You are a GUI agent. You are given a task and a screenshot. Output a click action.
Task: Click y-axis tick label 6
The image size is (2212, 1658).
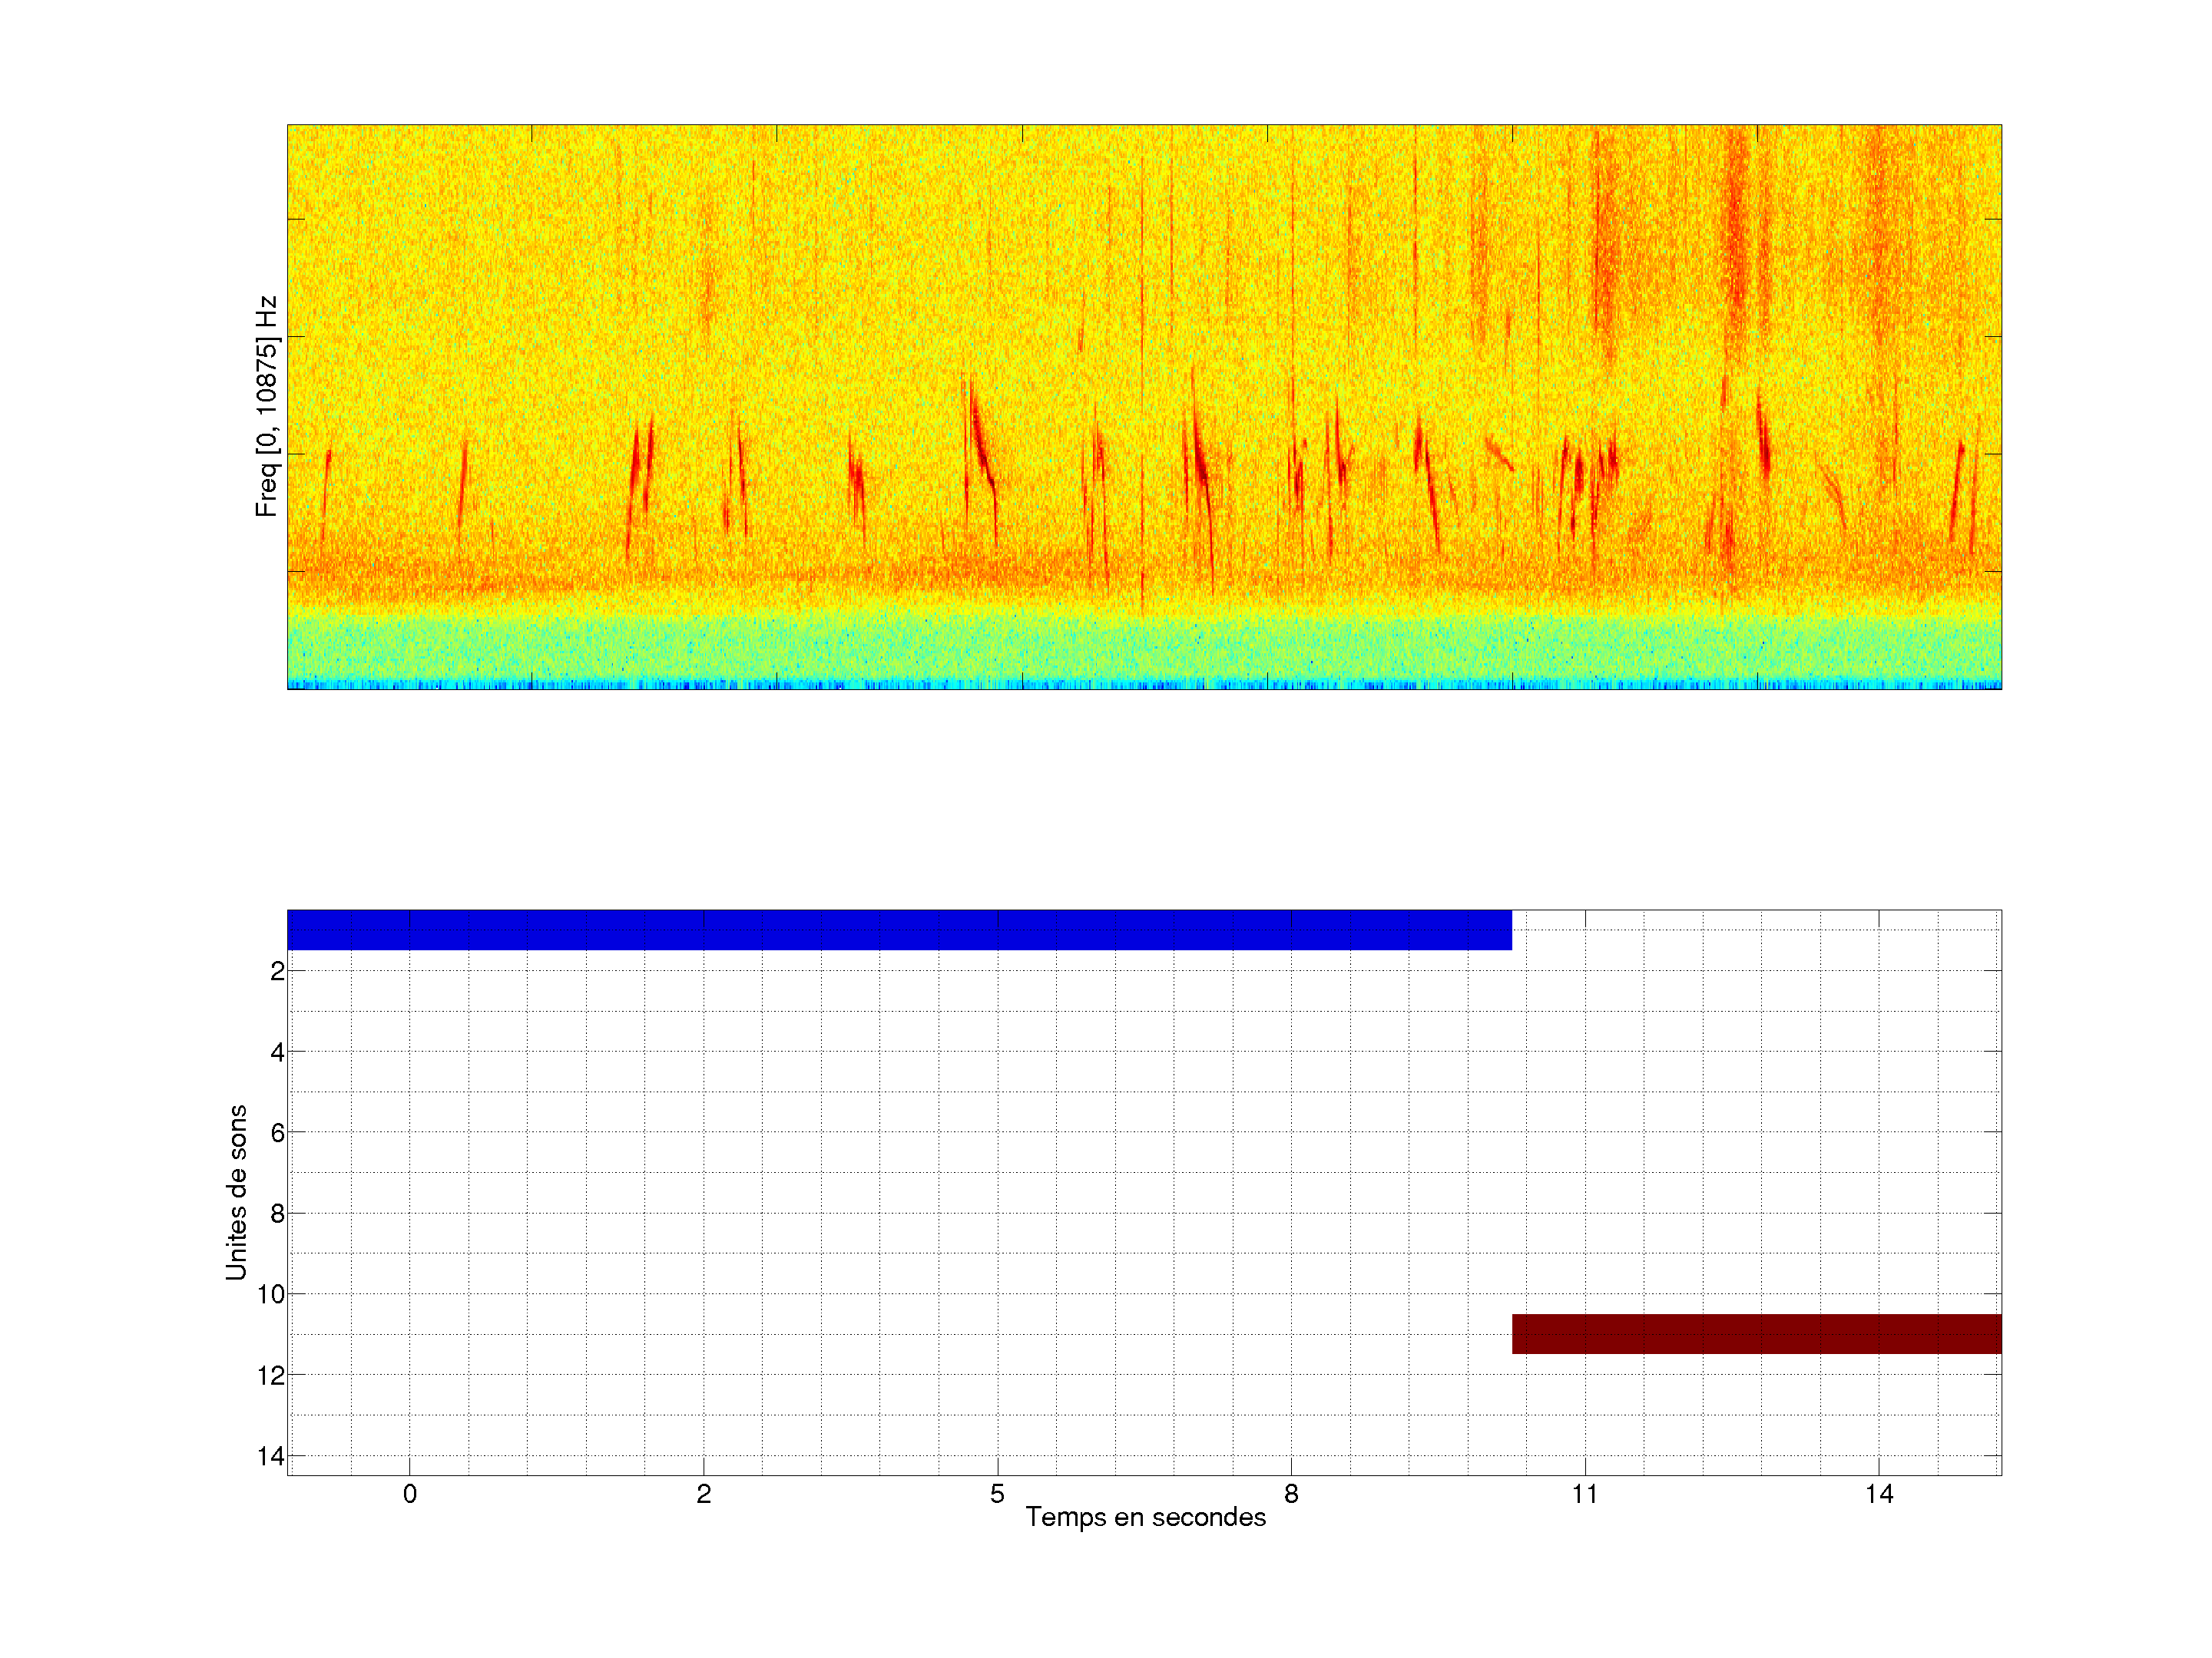click(277, 1133)
